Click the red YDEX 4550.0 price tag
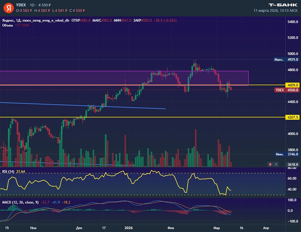 [x=287, y=90]
